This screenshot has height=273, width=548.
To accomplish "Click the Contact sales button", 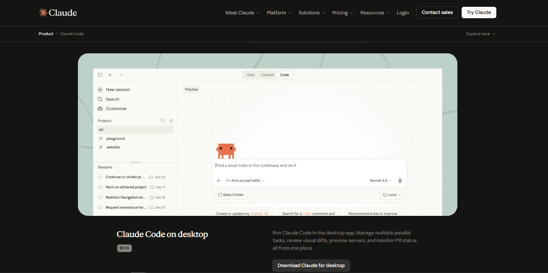I will click(x=437, y=12).
